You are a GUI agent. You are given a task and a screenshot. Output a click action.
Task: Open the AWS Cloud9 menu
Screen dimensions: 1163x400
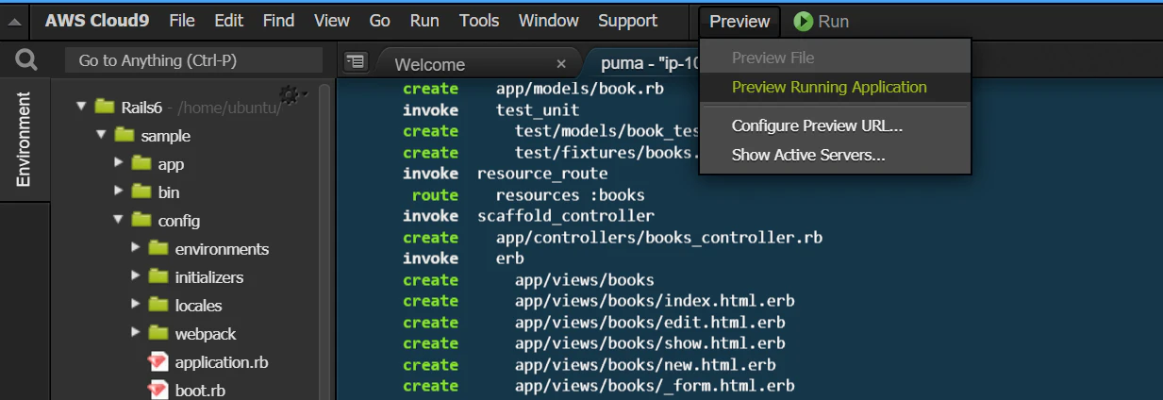click(x=98, y=21)
